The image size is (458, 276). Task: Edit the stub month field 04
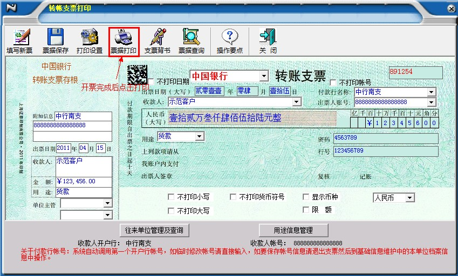pyautogui.click(x=83, y=148)
